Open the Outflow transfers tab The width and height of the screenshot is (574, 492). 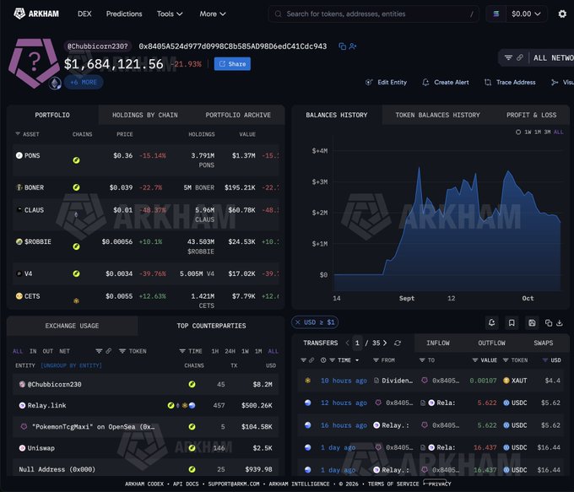pos(491,343)
